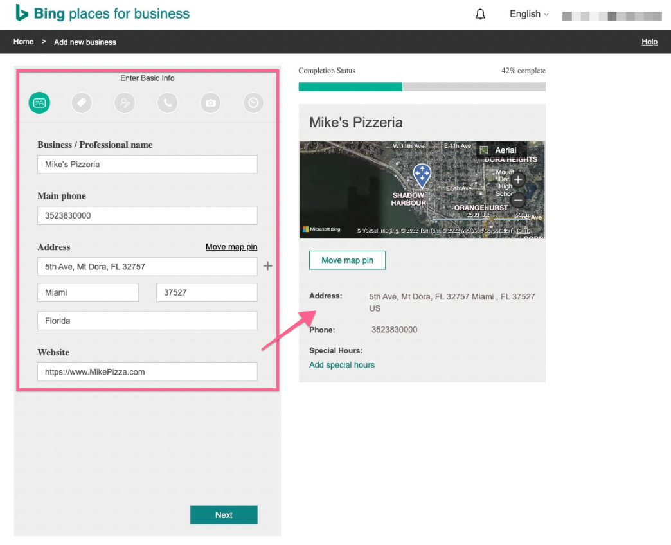Open the contacts/people step icon
This screenshot has width=671, height=545.
coord(125,103)
